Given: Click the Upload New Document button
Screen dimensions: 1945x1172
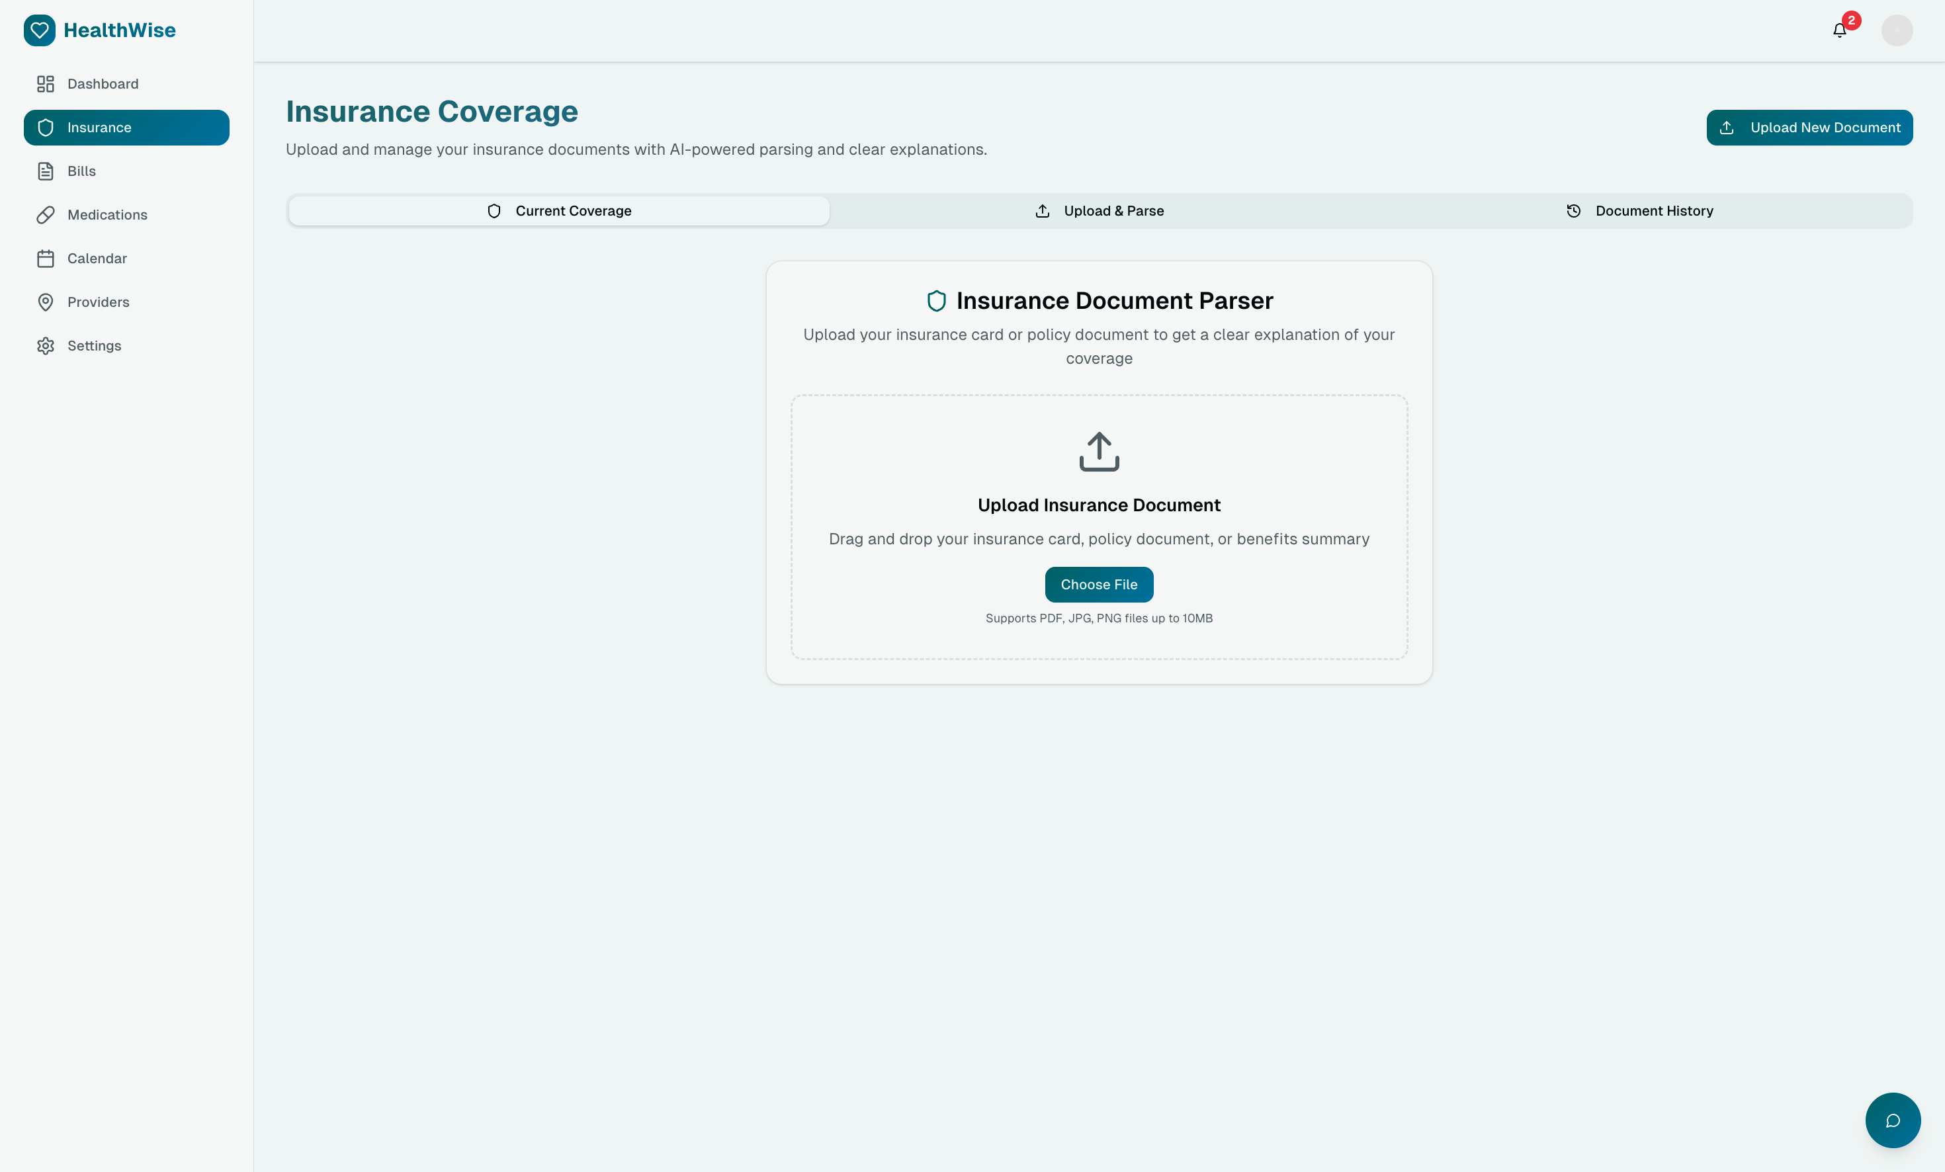Looking at the screenshot, I should pyautogui.click(x=1809, y=128).
